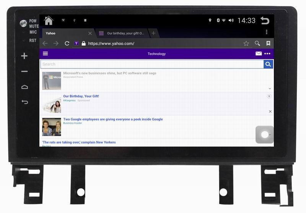
Task: Click the Google employees thumbnail
Action: point(52,127)
